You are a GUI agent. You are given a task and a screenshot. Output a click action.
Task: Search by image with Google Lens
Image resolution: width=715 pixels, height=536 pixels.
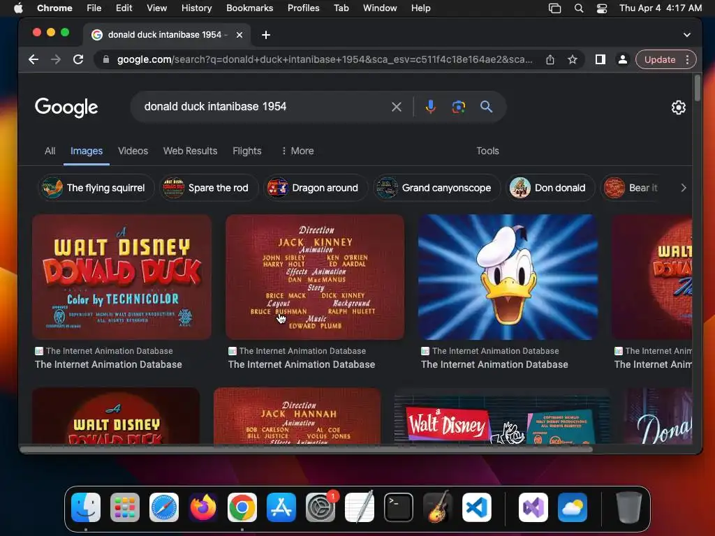click(458, 107)
